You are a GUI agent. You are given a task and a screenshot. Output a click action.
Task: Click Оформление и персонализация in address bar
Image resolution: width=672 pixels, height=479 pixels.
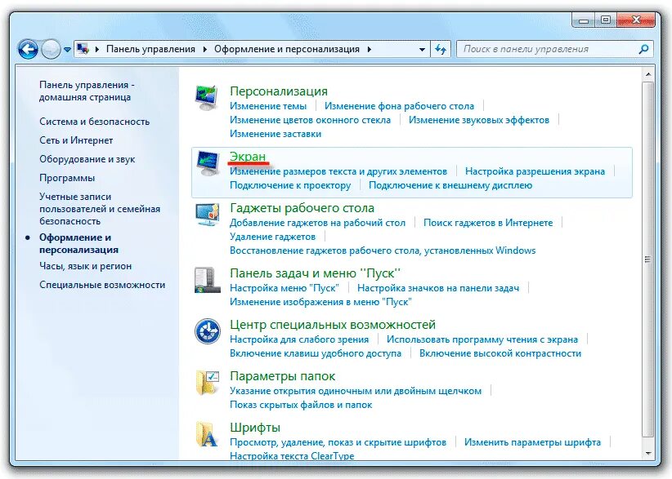[x=287, y=49]
